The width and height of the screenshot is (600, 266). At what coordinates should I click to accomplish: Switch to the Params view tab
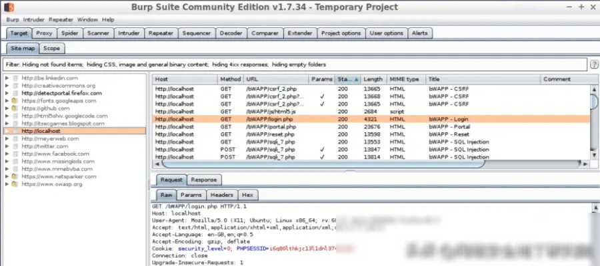[x=191, y=195]
